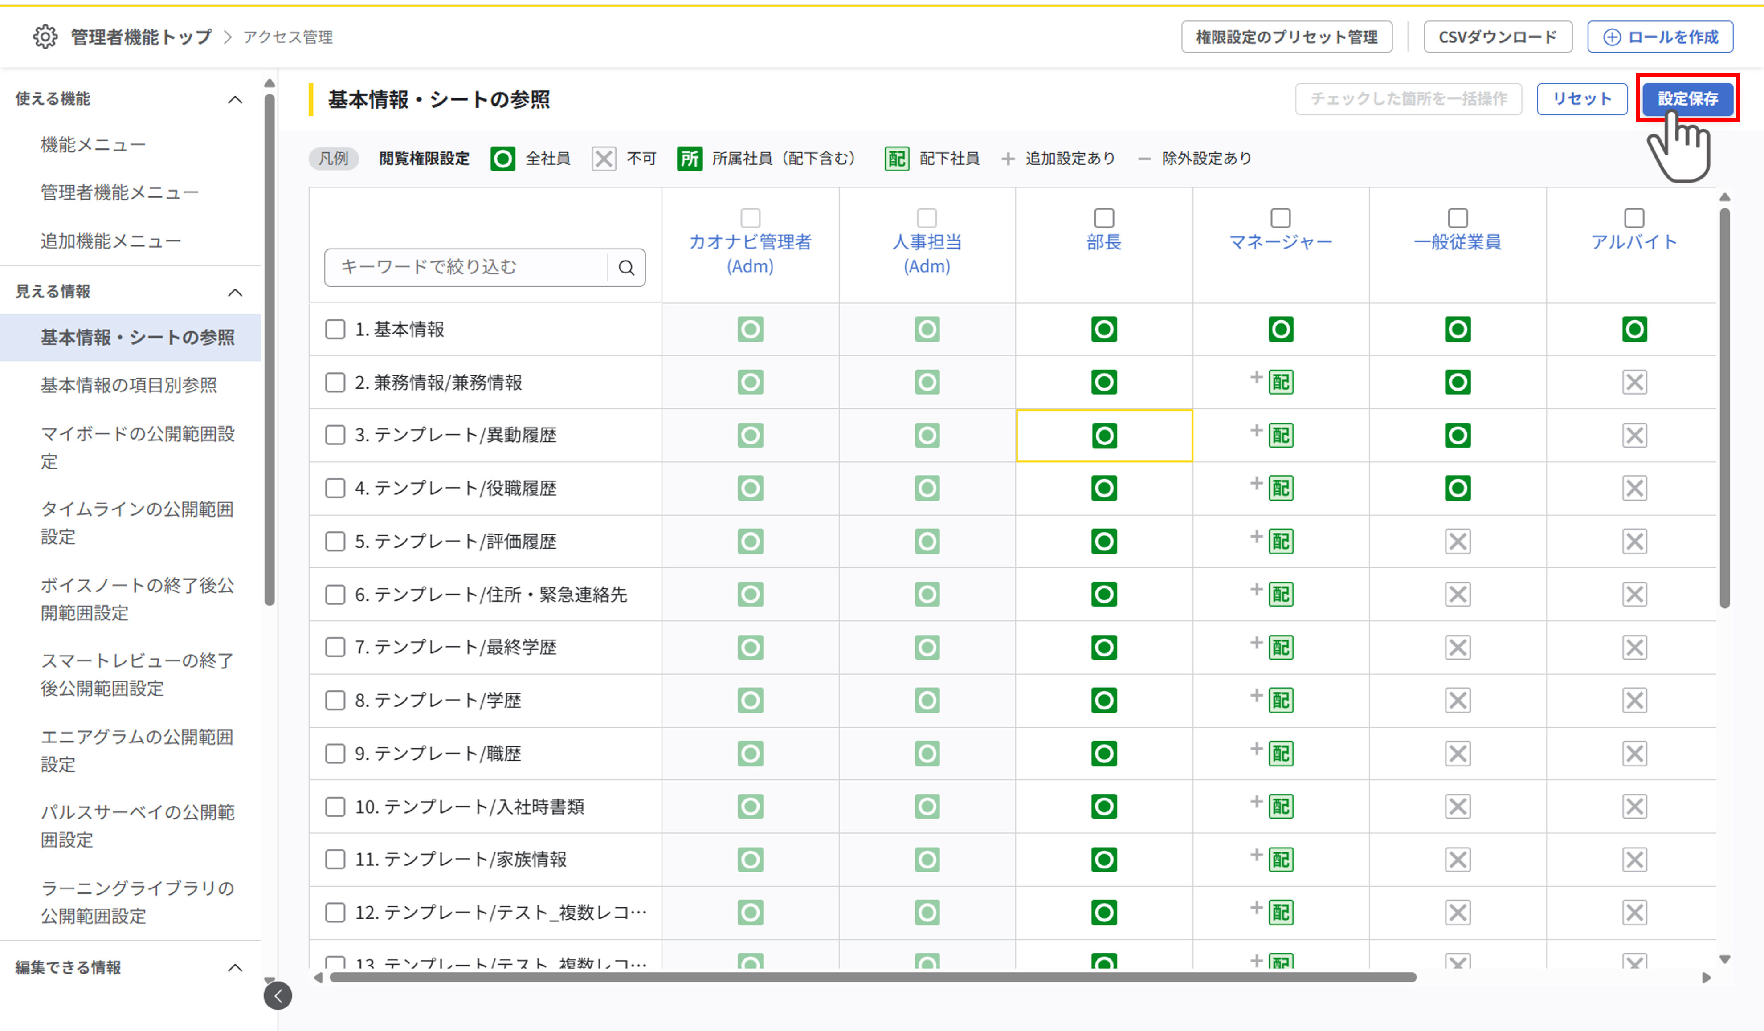
Task: Click 一般従業員 permission icon for 2. 兼務情報
Action: tap(1458, 382)
